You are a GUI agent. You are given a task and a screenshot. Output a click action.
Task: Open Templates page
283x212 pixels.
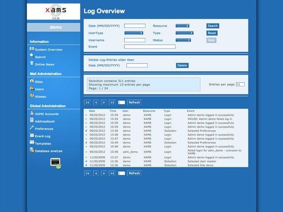coord(43,144)
